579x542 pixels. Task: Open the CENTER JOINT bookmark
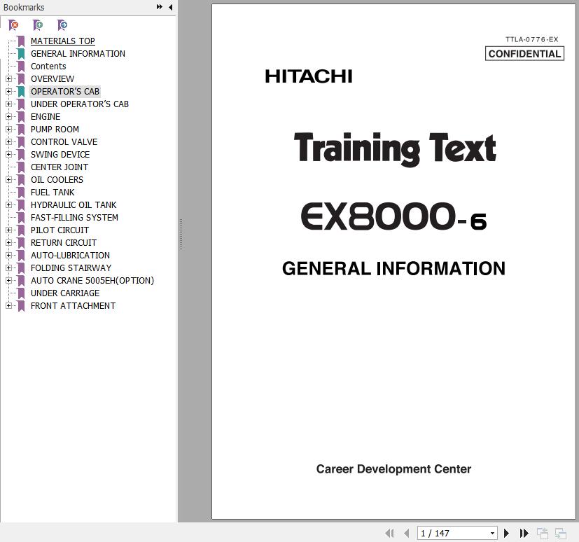coord(60,167)
